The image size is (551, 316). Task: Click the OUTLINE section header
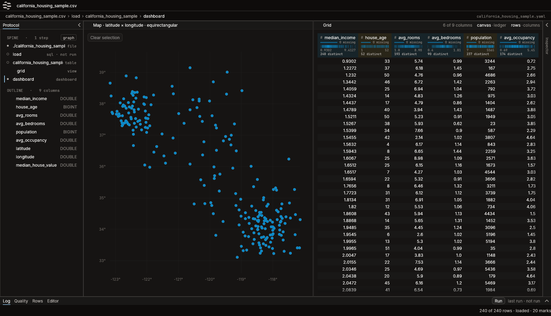(x=15, y=90)
